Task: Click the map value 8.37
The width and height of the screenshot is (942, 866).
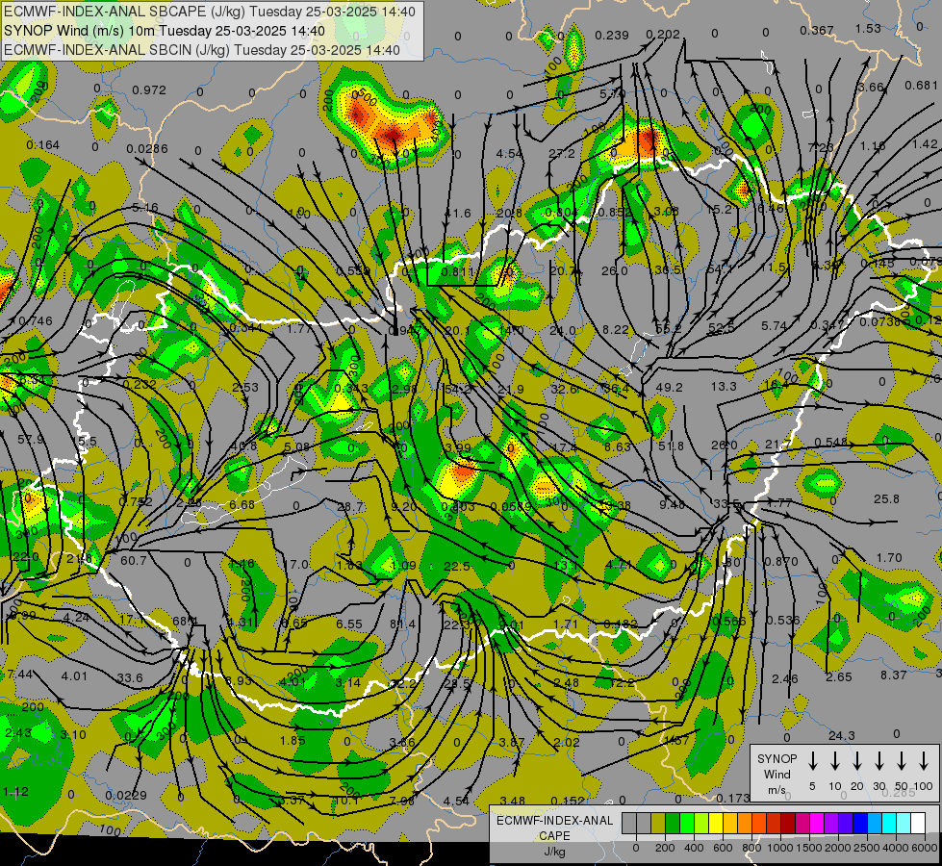Action: click(x=893, y=675)
